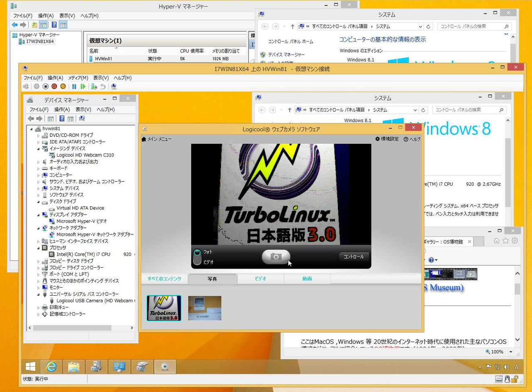Select HVWin81 virtual machine row

pos(168,59)
